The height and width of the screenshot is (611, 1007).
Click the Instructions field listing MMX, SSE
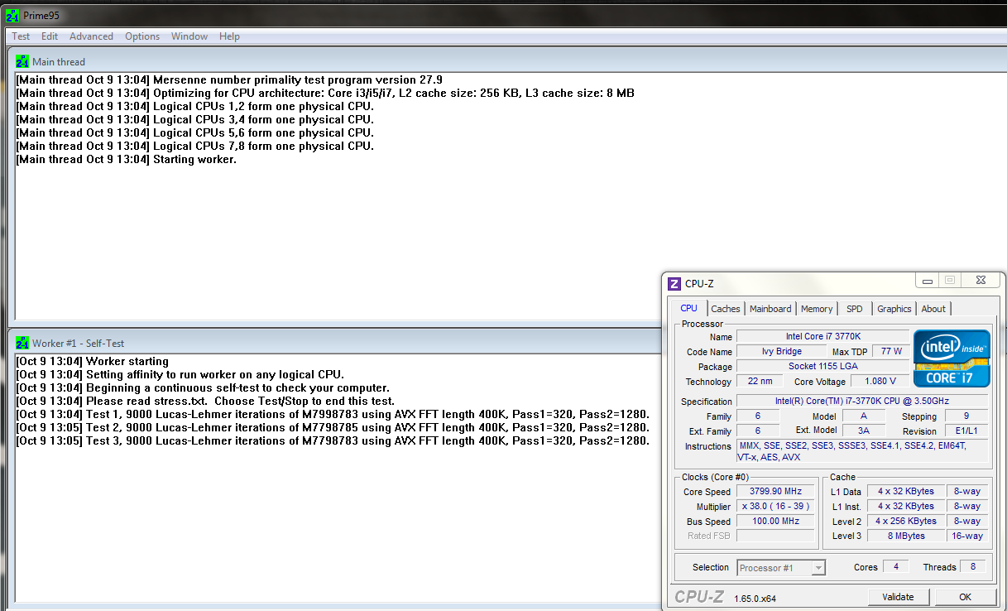(x=862, y=451)
